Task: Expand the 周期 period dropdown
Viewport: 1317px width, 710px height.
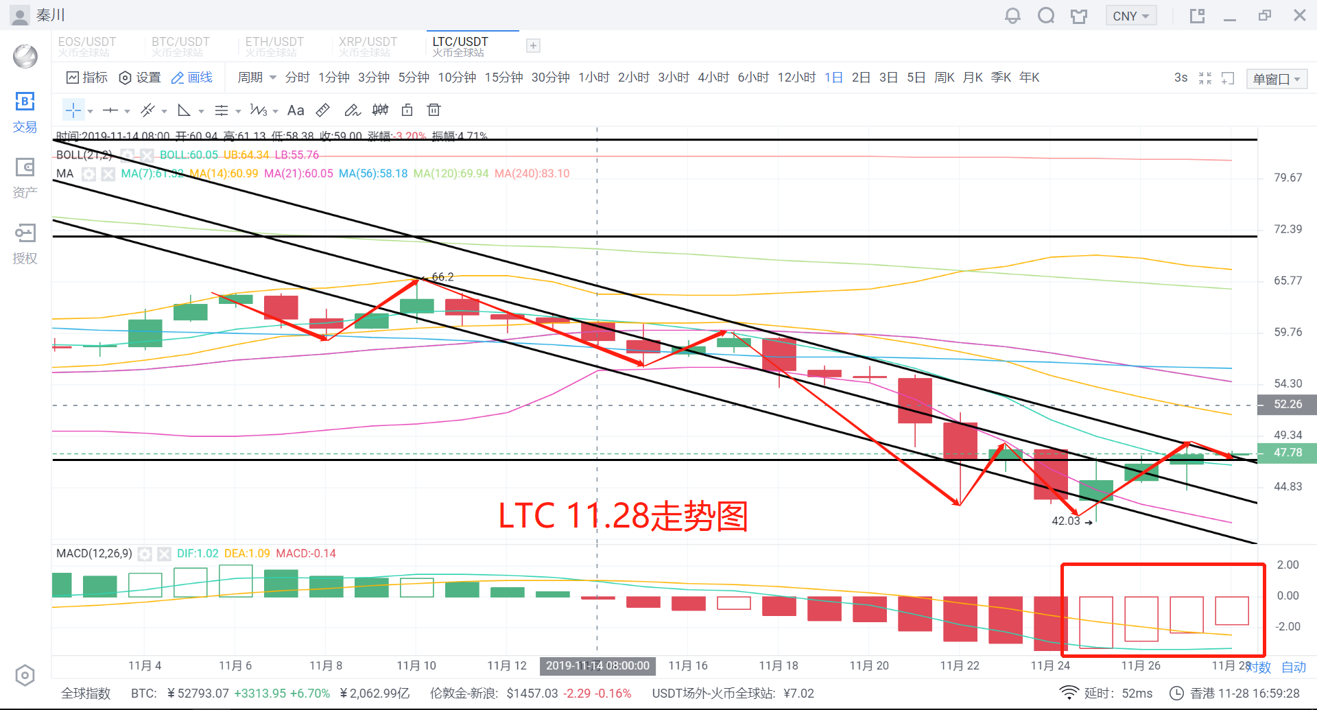Action: point(257,78)
